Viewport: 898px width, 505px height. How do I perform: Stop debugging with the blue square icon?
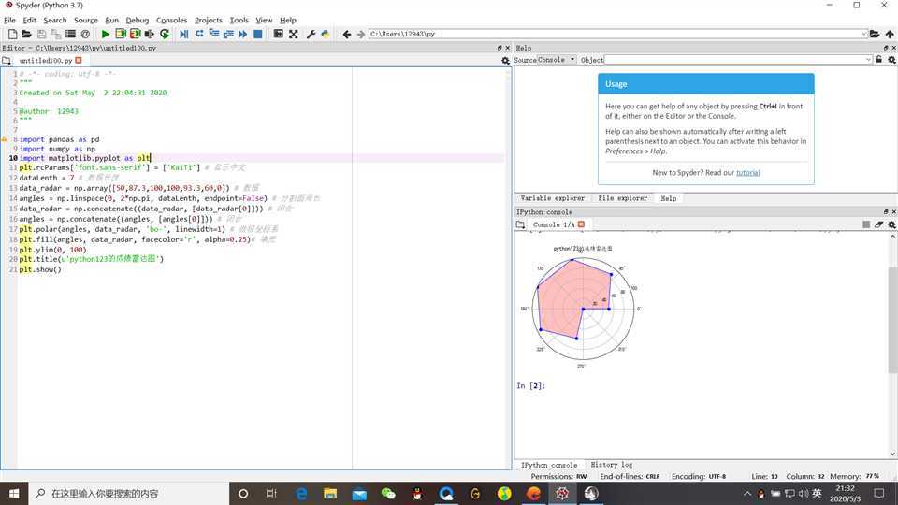click(258, 35)
